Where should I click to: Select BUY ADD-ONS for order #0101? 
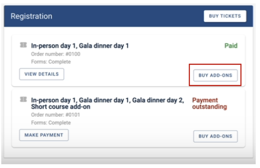tap(215, 136)
